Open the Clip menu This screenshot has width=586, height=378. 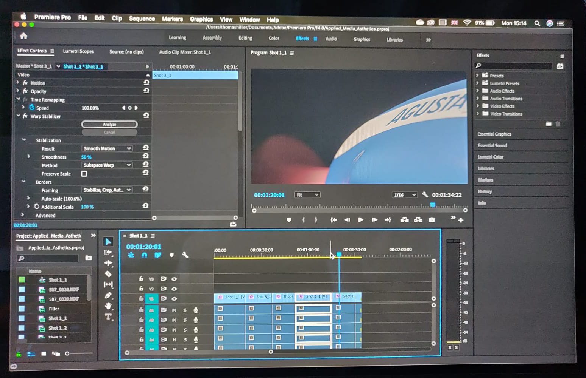coord(117,18)
